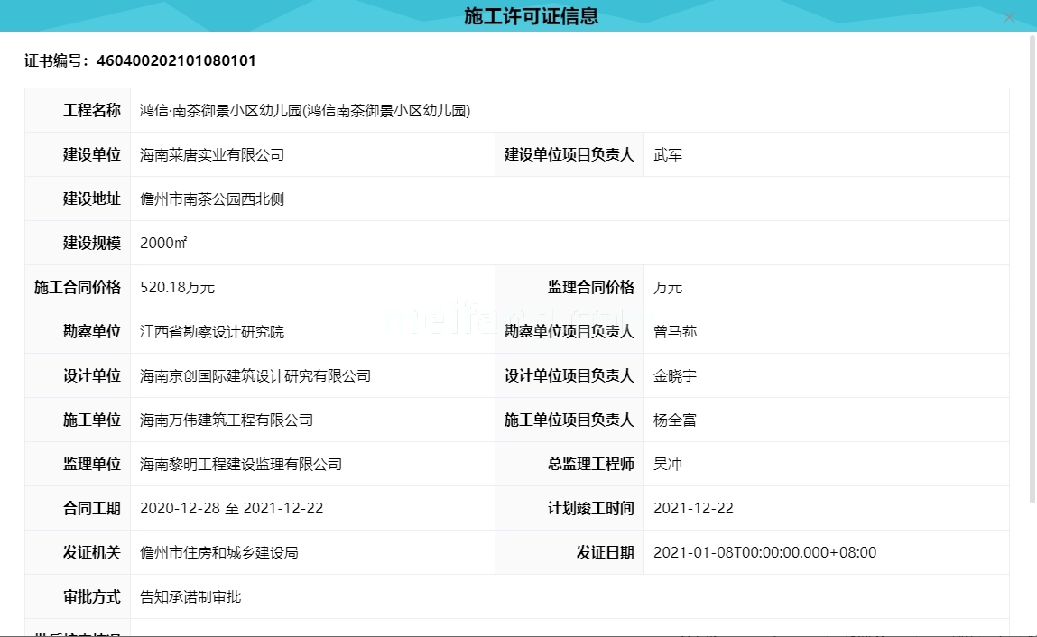
Task: Select the project name 鸿信·南茶御景小区幼儿园 value
Action: click(305, 111)
